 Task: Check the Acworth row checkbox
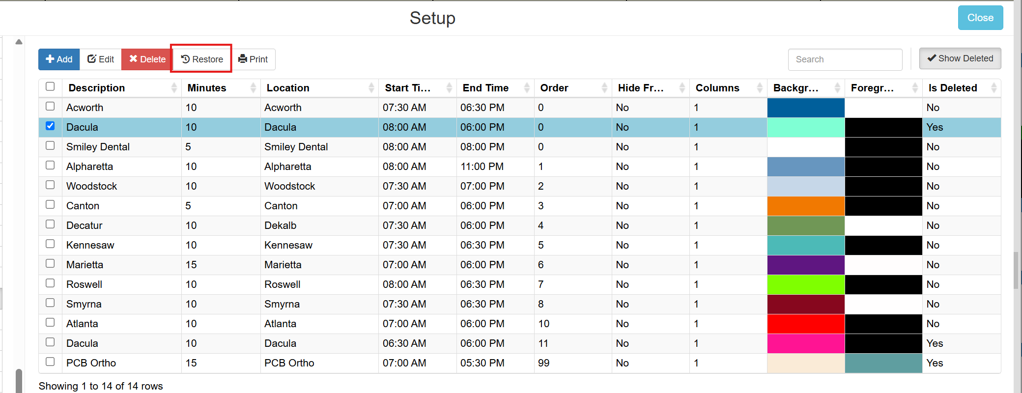pyautogui.click(x=50, y=106)
